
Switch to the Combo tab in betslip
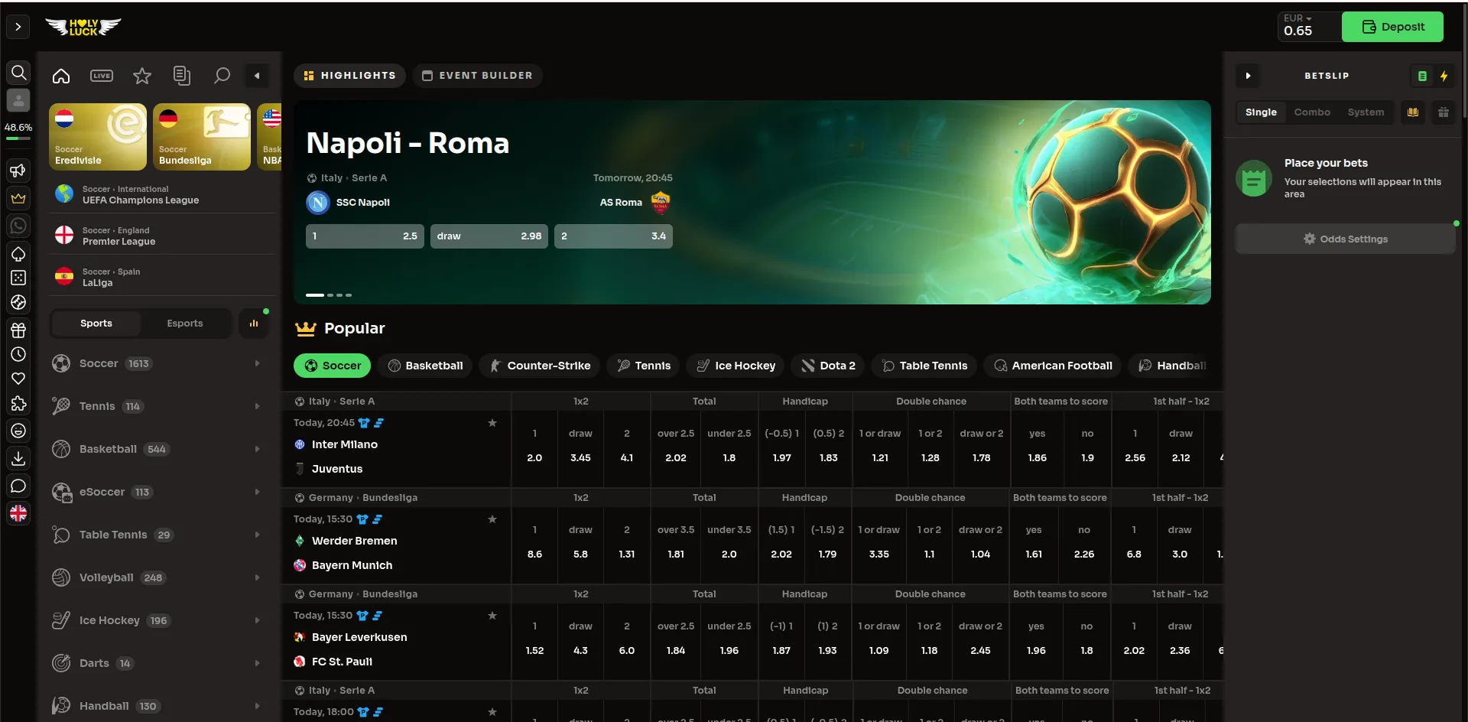click(1312, 112)
